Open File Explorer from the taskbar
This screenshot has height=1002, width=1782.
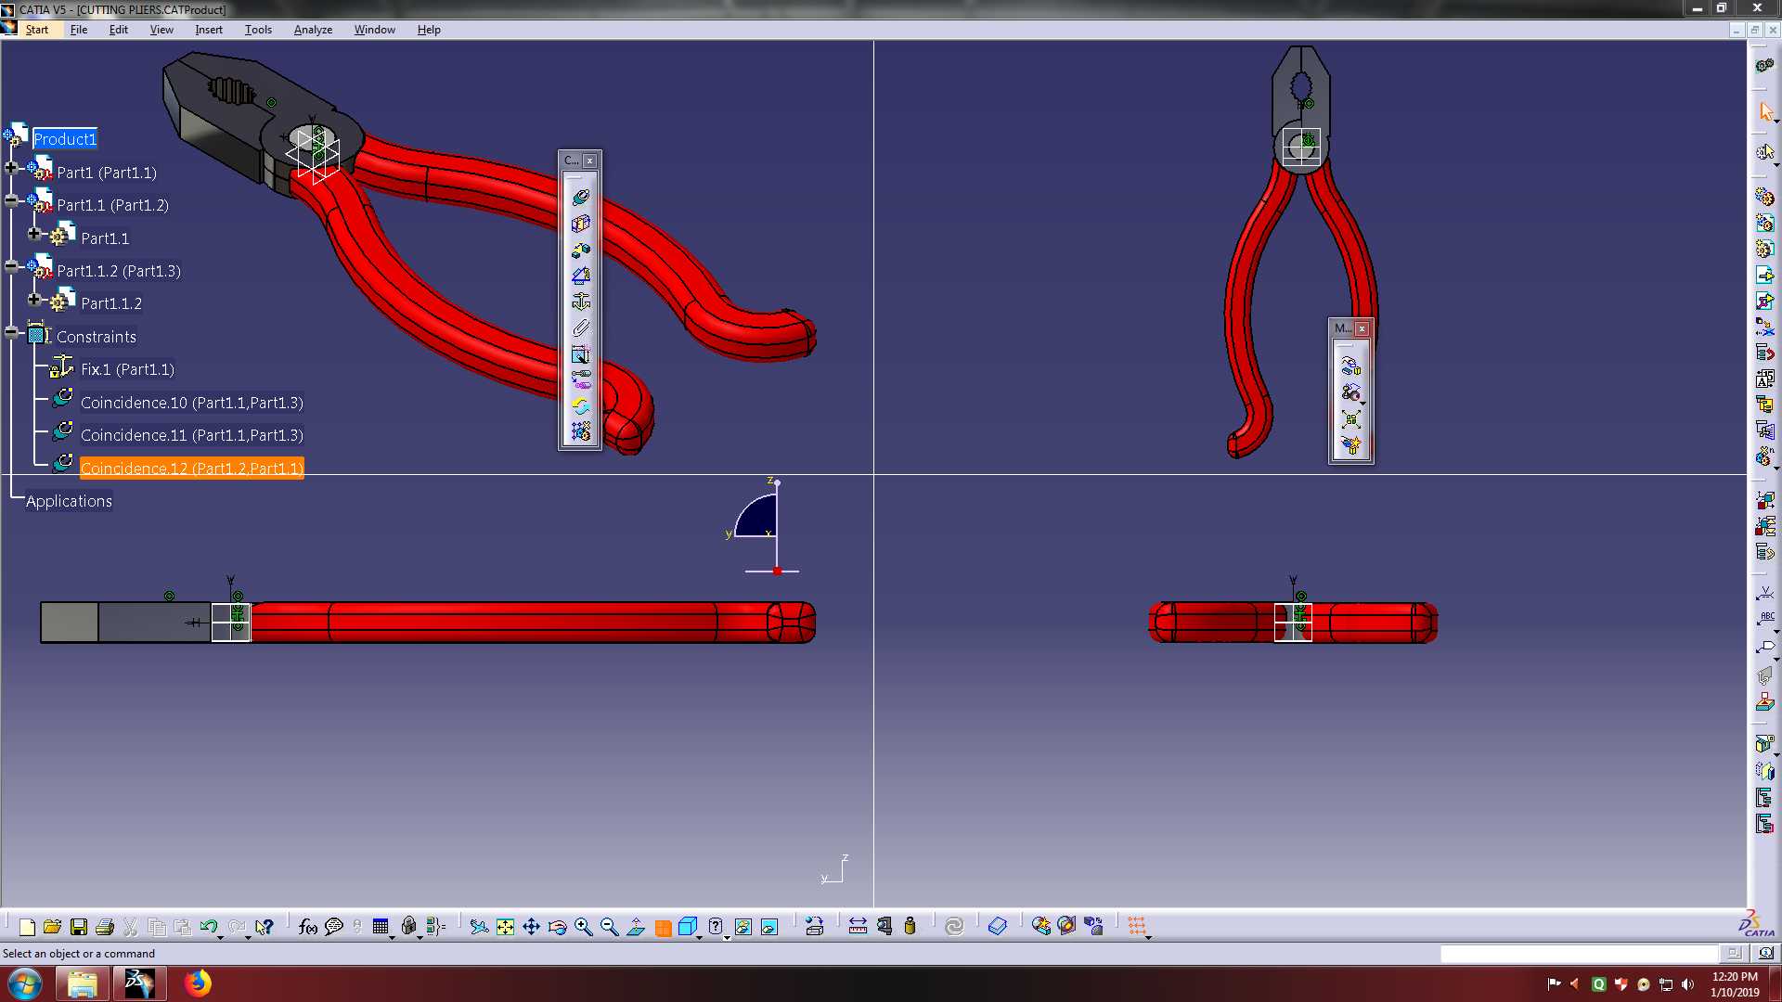(82, 983)
